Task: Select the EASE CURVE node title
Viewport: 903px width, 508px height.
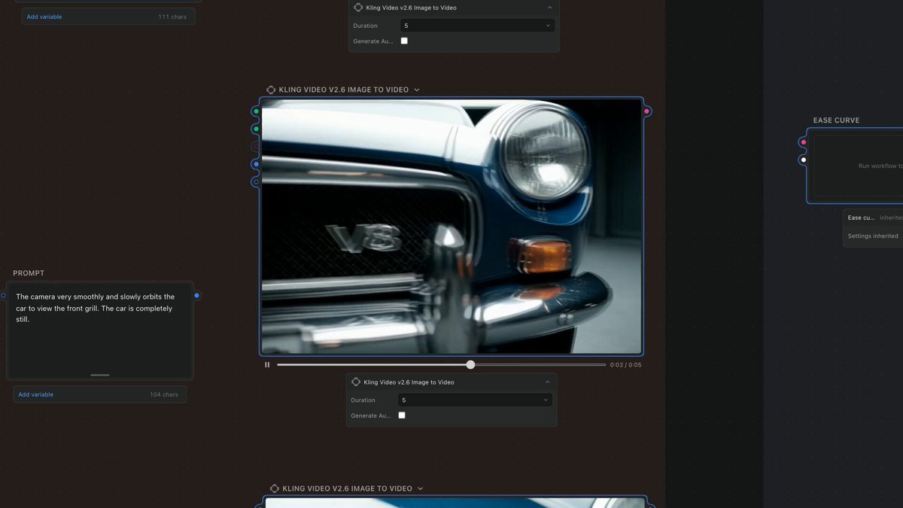Action: click(x=836, y=120)
